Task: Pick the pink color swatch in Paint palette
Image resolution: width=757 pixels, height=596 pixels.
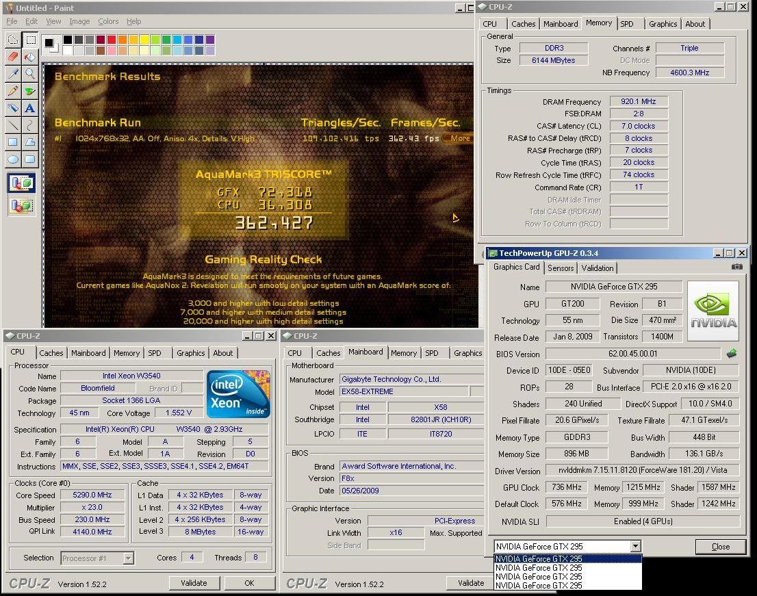Action: [112, 50]
